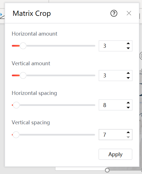Focus the Horizontal amount value field
The image size is (142, 174).
[112, 46]
